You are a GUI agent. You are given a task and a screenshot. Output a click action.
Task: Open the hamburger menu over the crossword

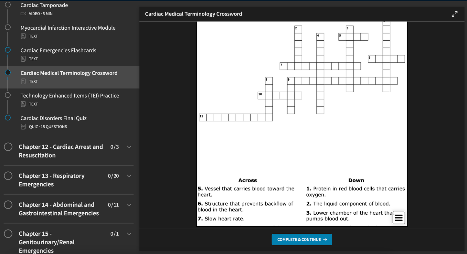pos(399,218)
